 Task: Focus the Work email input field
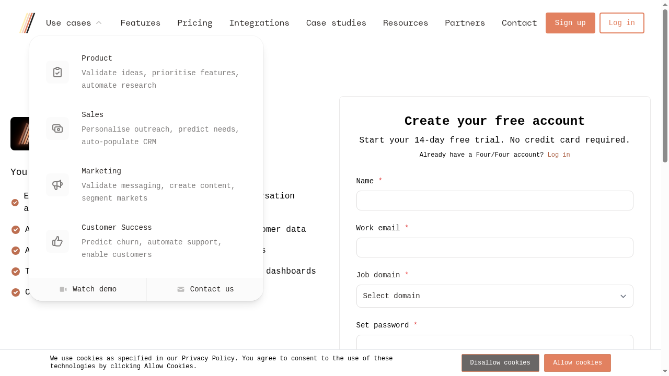click(x=495, y=248)
